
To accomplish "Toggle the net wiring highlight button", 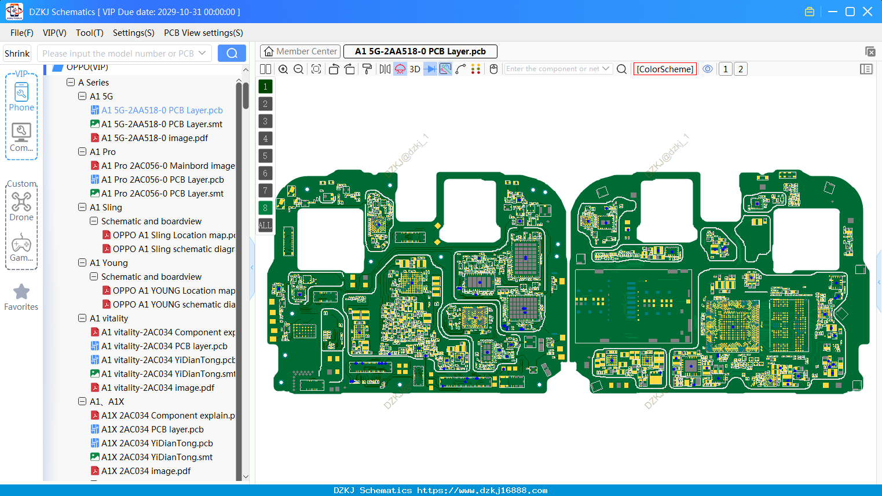I will pyautogui.click(x=445, y=69).
